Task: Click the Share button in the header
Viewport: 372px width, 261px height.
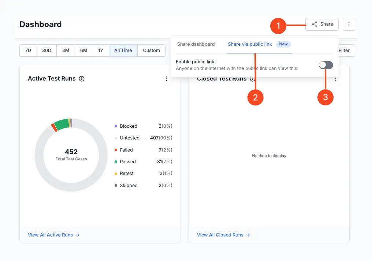Action: 322,24
